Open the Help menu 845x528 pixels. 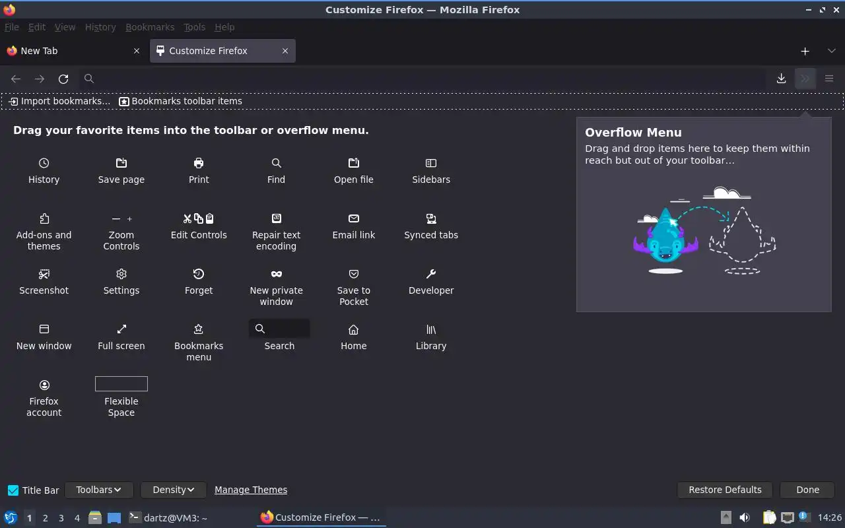click(224, 27)
